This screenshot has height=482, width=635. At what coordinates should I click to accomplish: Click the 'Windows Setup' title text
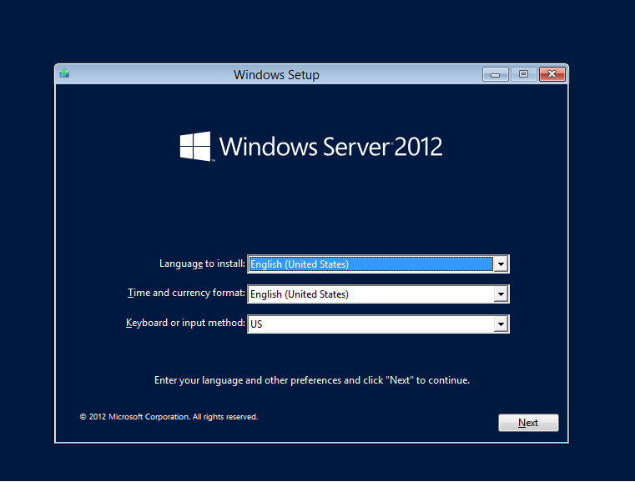276,75
